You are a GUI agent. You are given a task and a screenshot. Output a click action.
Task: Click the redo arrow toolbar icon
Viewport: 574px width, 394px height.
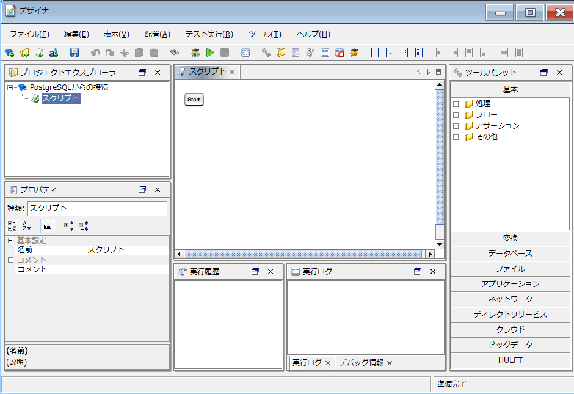click(110, 53)
